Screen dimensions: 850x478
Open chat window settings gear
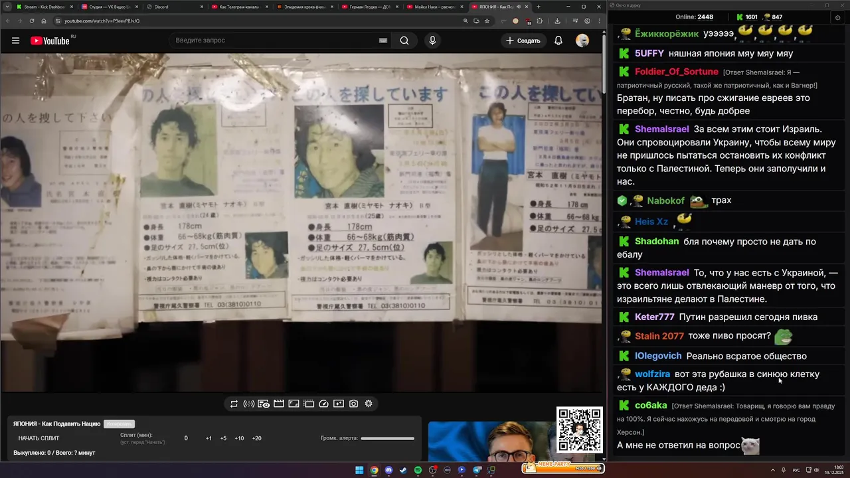click(x=837, y=17)
